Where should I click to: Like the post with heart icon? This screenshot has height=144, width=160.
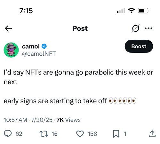80,134
